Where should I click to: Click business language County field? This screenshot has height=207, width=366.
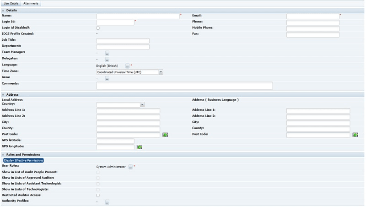[318, 129]
